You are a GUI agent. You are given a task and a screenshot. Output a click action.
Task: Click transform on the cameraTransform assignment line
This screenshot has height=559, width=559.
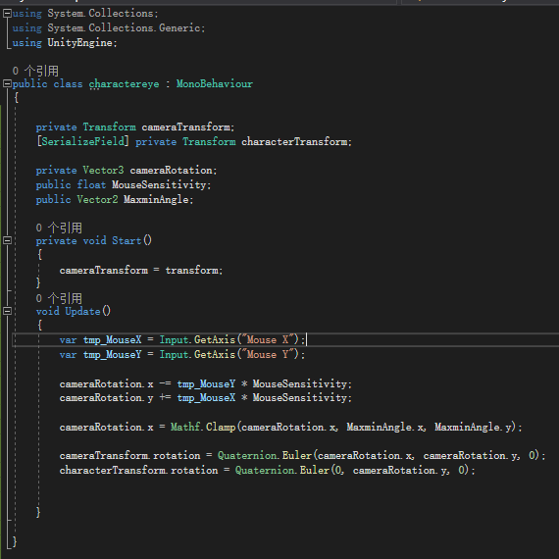tap(192, 271)
